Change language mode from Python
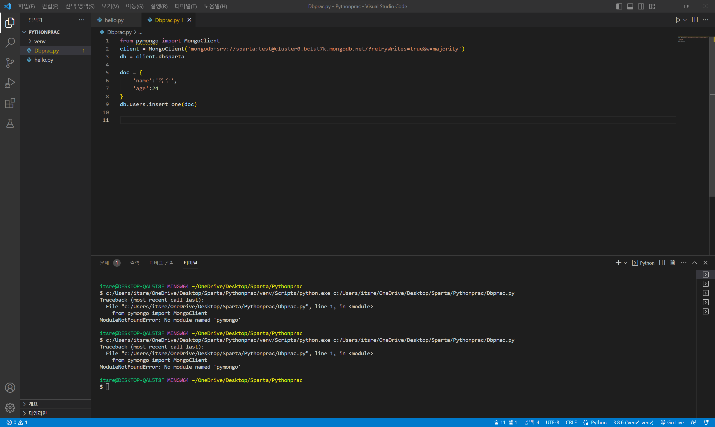The width and height of the screenshot is (715, 427). (x=599, y=423)
